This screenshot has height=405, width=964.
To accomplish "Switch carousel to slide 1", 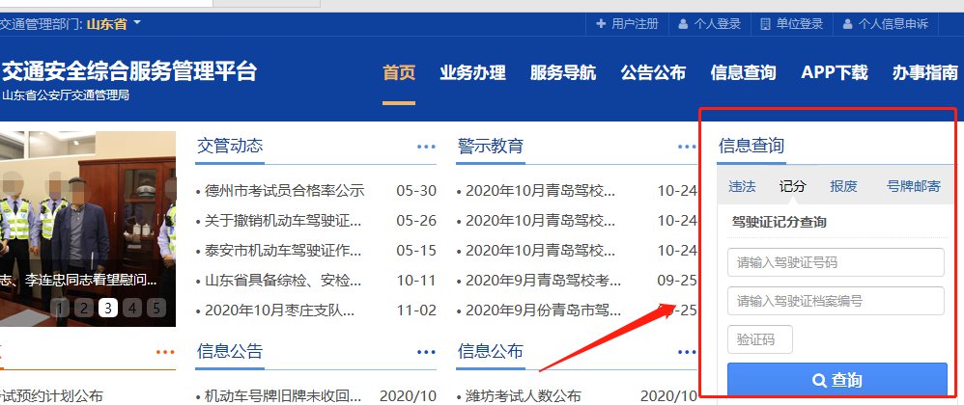I will click(x=60, y=309).
